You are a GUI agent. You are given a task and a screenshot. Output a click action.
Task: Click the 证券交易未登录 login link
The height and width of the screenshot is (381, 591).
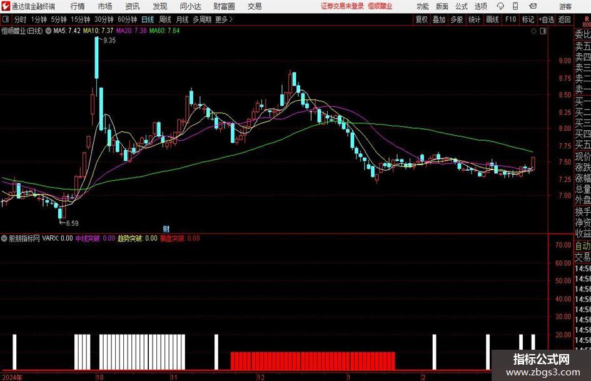(x=343, y=6)
